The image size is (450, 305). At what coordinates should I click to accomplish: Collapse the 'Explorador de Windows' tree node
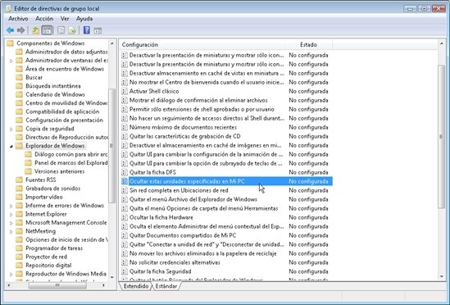[11, 146]
